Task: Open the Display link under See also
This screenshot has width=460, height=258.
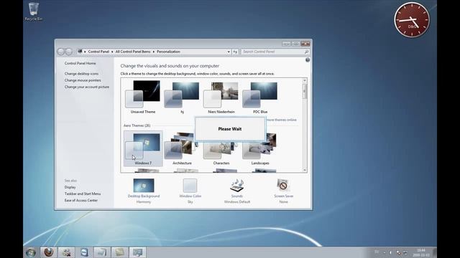Action: pos(70,187)
